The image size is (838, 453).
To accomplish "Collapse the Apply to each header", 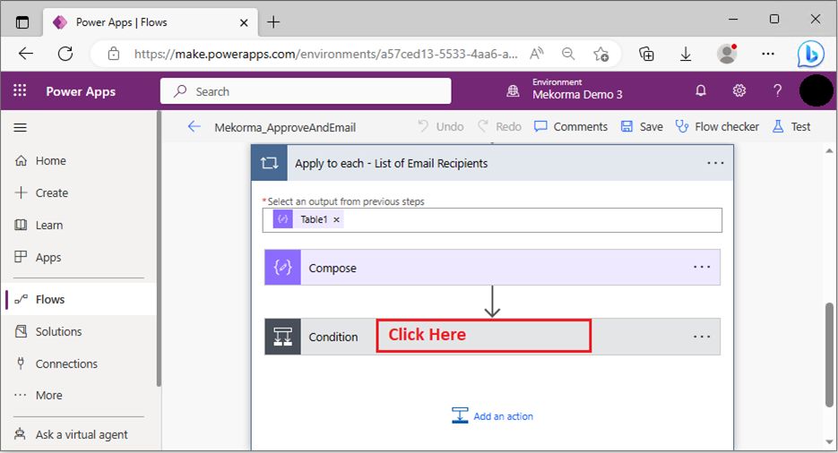I will [x=492, y=163].
